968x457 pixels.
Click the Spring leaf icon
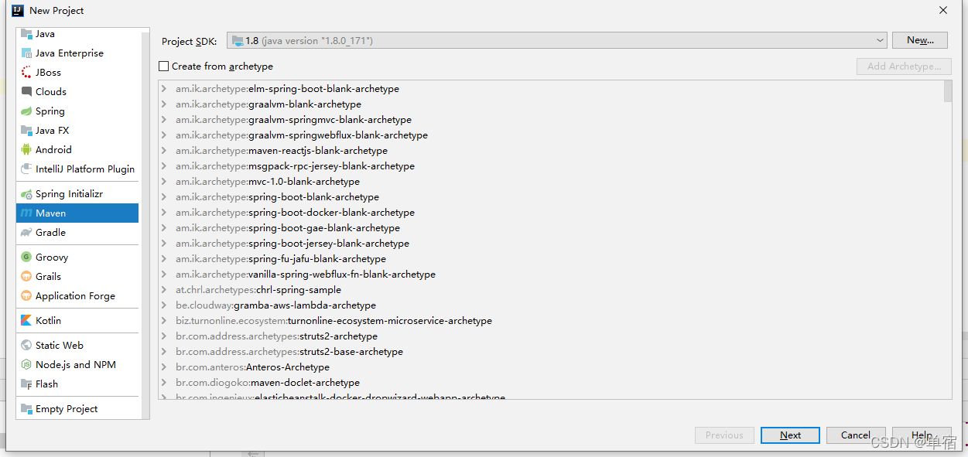tap(27, 111)
